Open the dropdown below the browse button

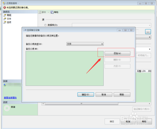point(150,37)
